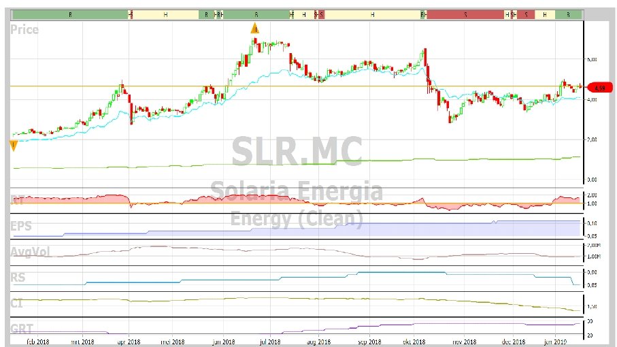Click the 4,00 price axis value

(x=592, y=99)
